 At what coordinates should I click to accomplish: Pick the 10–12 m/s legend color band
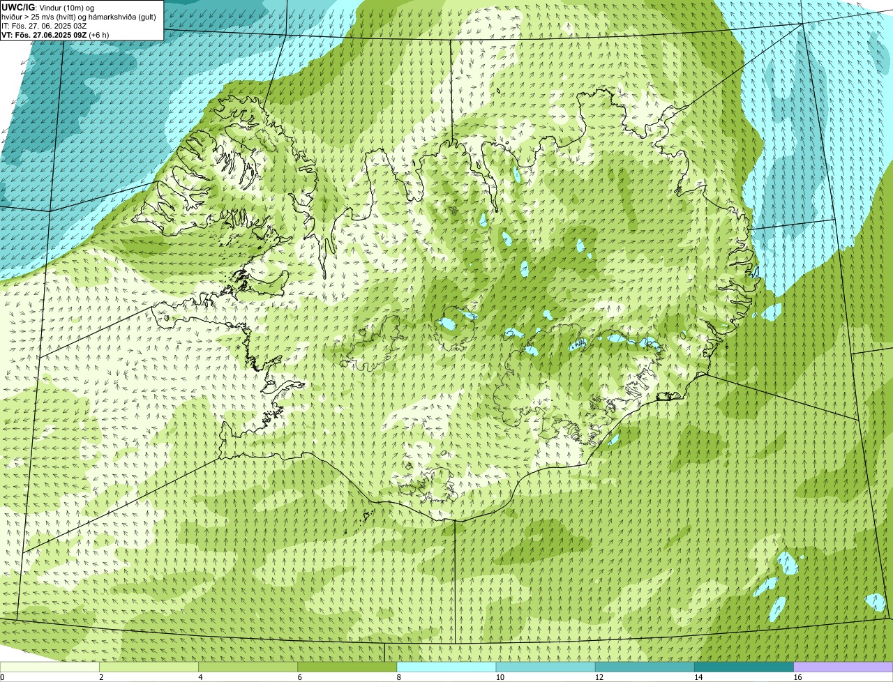pos(546,667)
